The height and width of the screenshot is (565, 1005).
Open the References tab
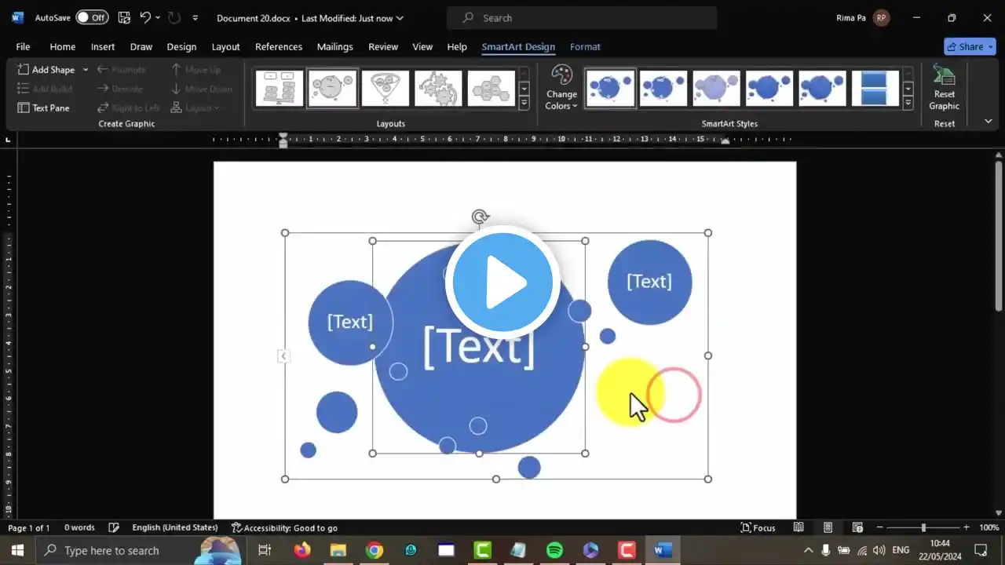279,47
